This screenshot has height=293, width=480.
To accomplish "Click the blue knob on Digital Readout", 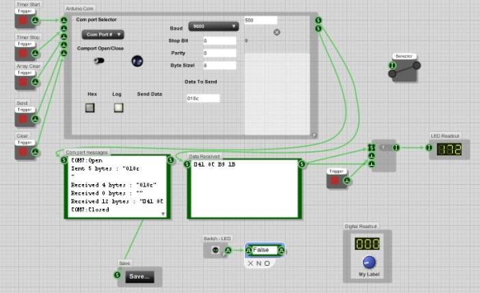I will [369, 263].
